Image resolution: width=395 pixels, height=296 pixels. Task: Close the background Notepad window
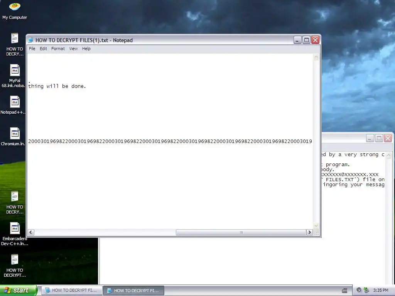click(388, 138)
